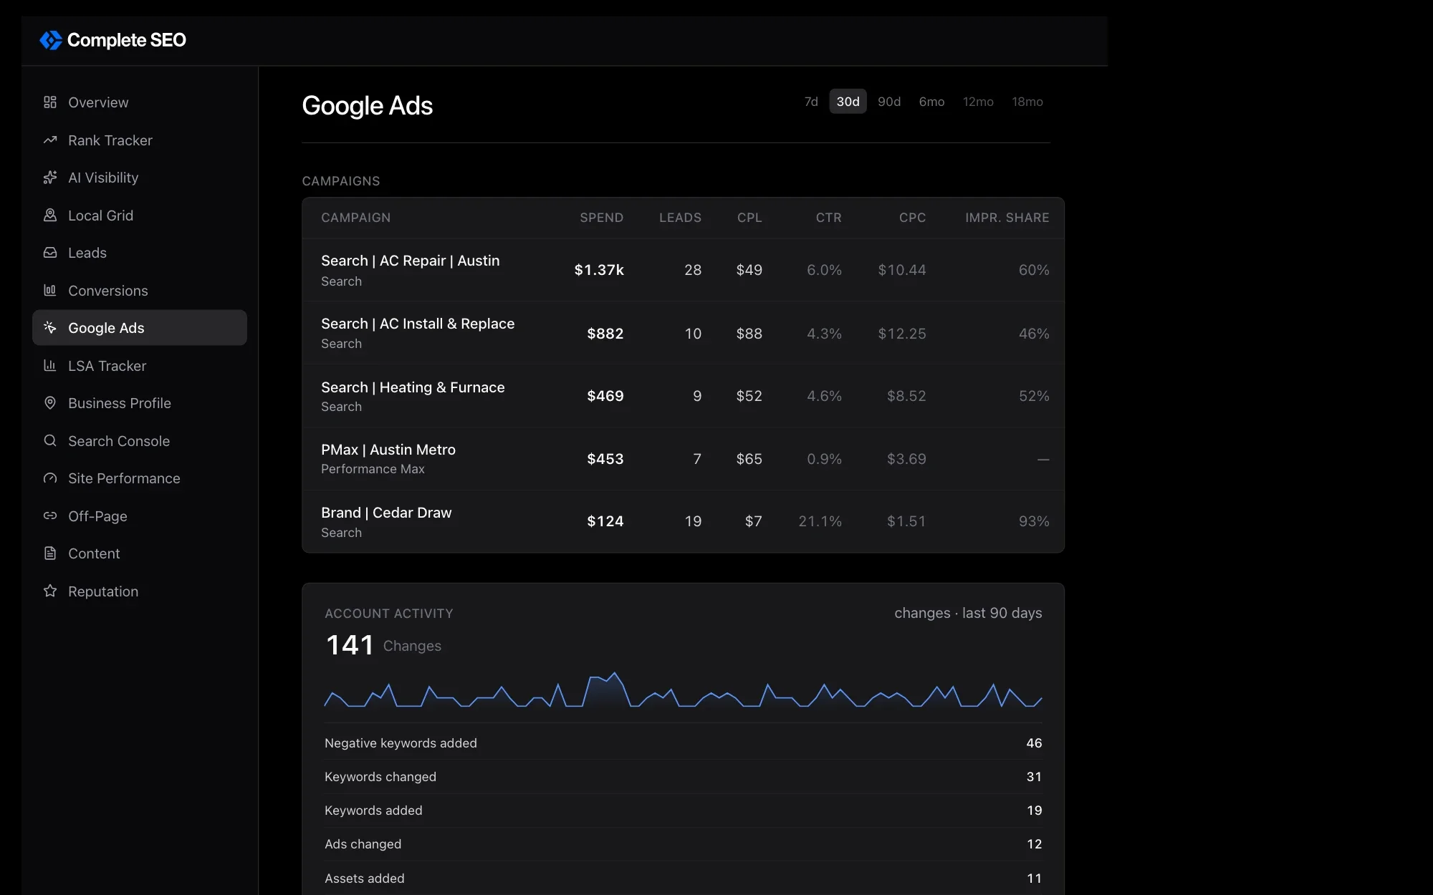Viewport: 1433px width, 895px height.
Task: Click the 21.1% CTR value
Action: [820, 521]
